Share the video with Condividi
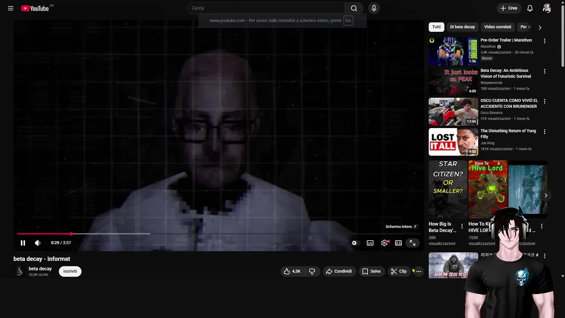 click(x=339, y=271)
